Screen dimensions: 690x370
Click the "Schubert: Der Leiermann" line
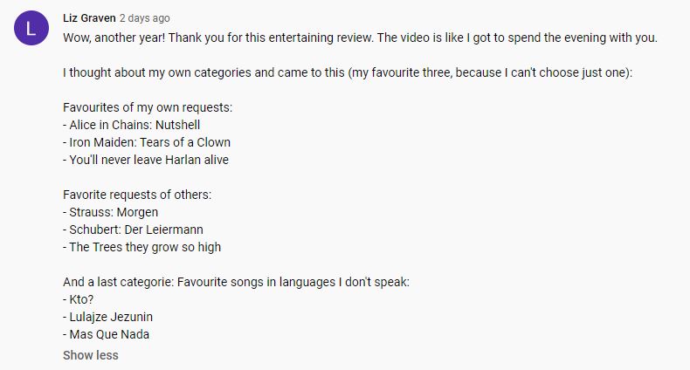pyautogui.click(x=133, y=230)
